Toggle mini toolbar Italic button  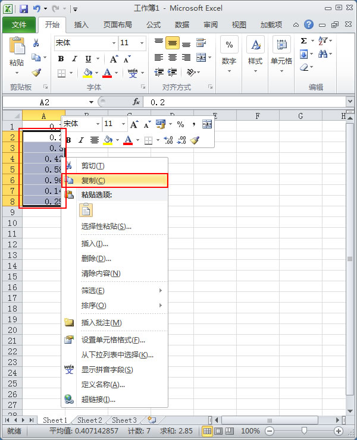[81, 140]
